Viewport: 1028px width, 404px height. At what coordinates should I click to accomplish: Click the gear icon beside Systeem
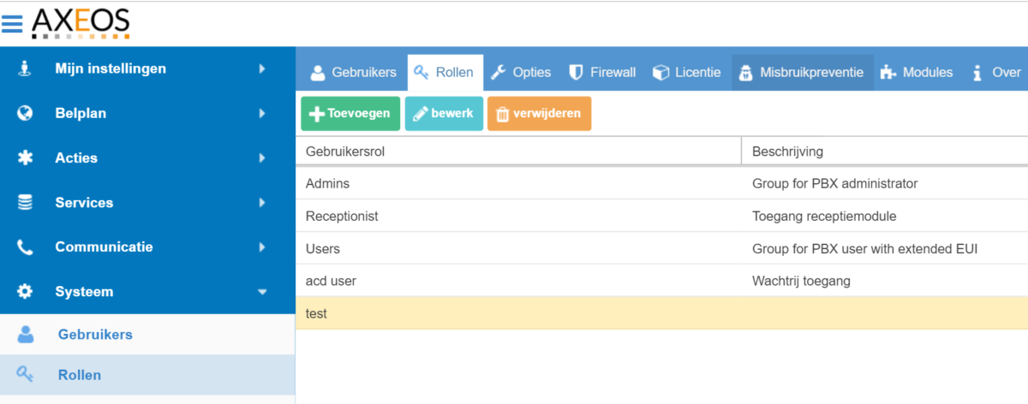click(x=25, y=292)
